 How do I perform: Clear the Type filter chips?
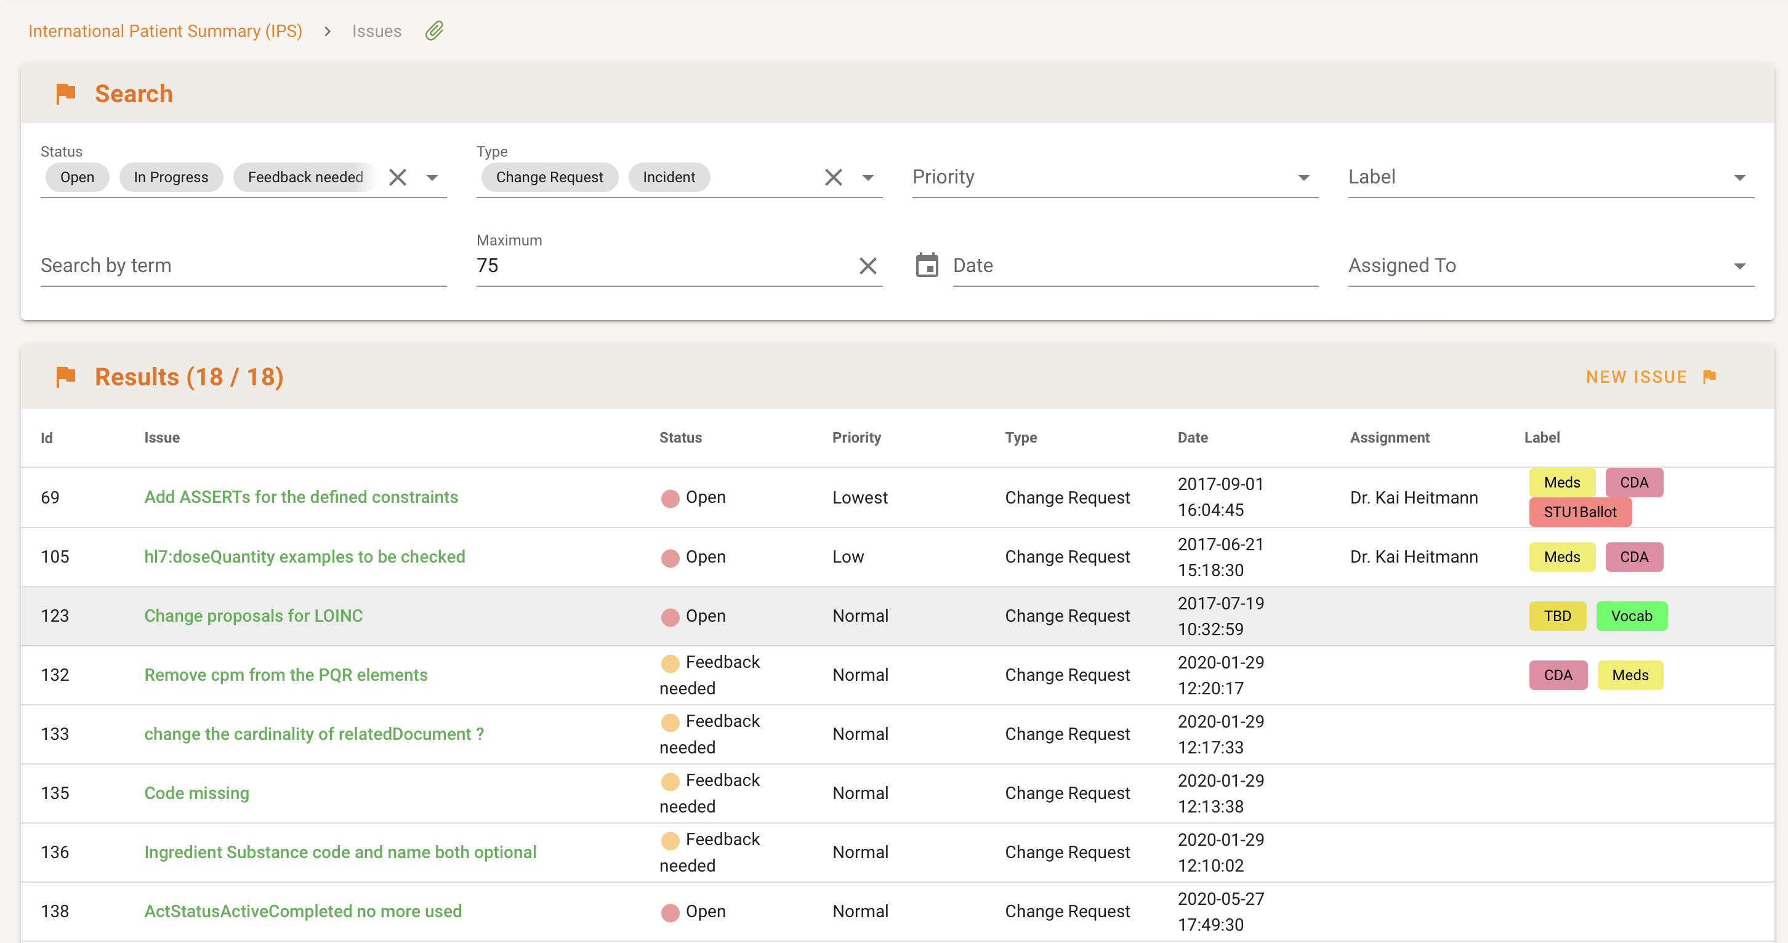[x=833, y=178]
